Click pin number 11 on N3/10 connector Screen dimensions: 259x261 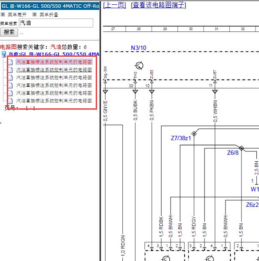click(211, 86)
